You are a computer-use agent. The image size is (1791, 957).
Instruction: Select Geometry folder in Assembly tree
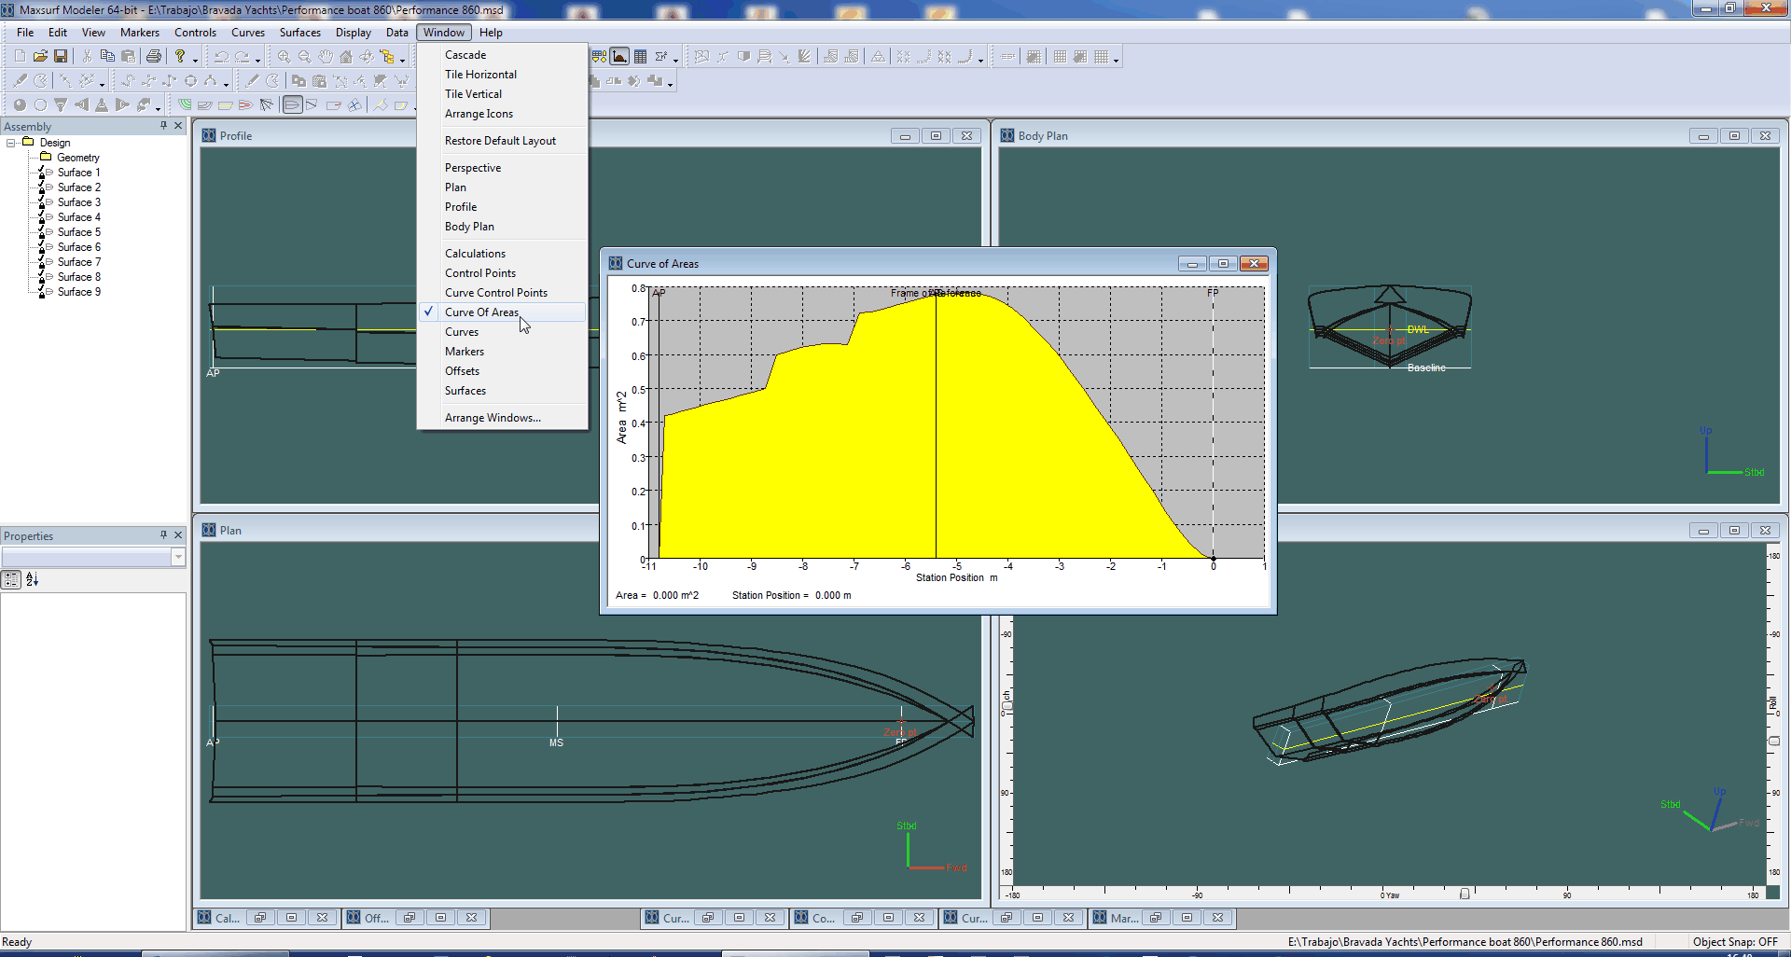(78, 158)
